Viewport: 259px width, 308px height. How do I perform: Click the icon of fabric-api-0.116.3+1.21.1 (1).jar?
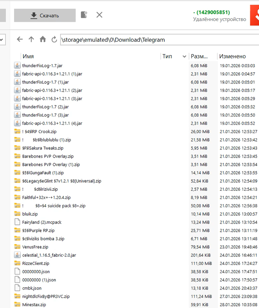(17, 74)
